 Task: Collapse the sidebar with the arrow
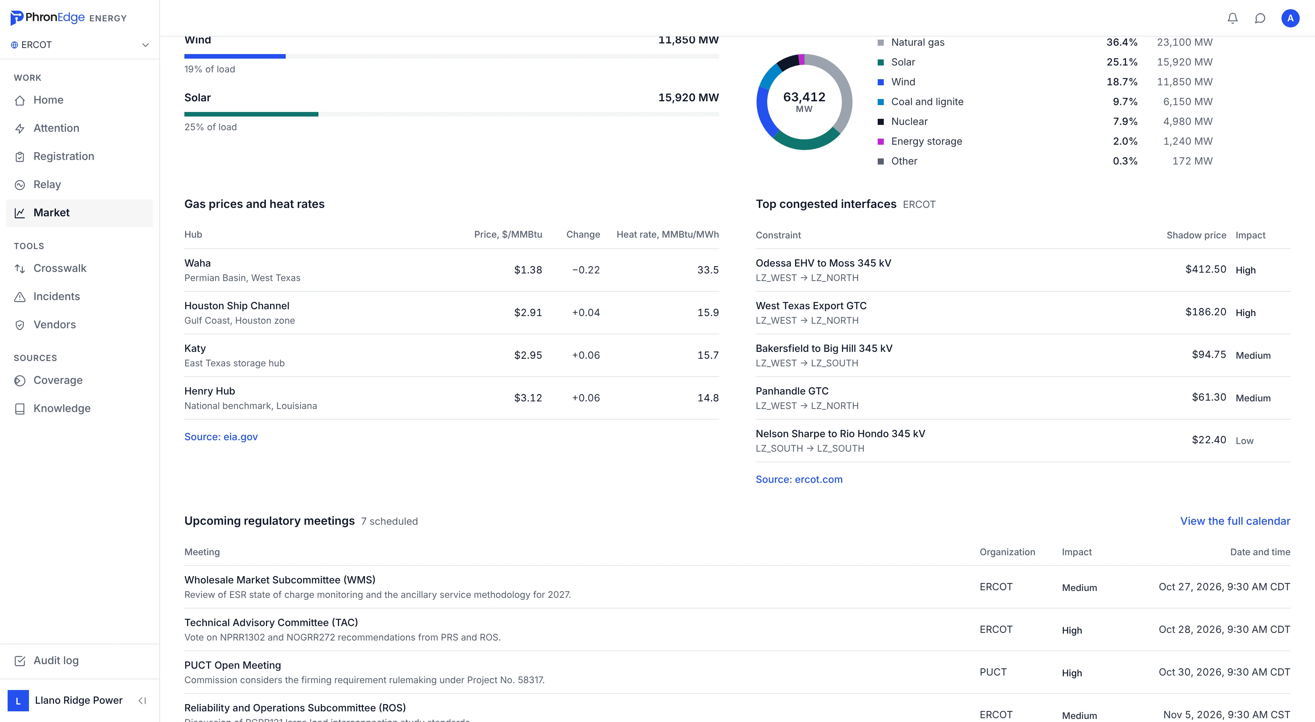click(x=142, y=701)
